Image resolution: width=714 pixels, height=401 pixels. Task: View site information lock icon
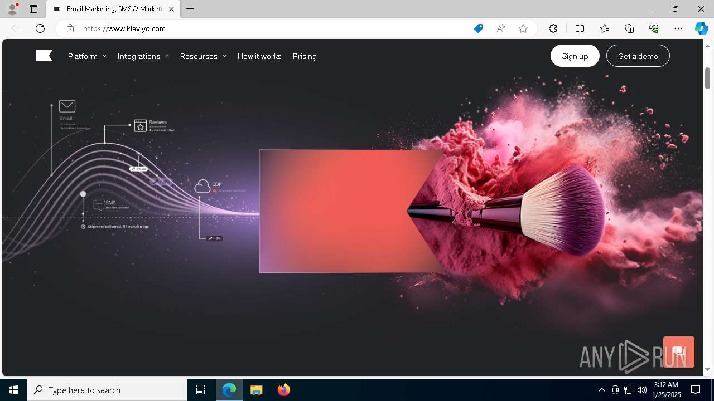tap(70, 28)
